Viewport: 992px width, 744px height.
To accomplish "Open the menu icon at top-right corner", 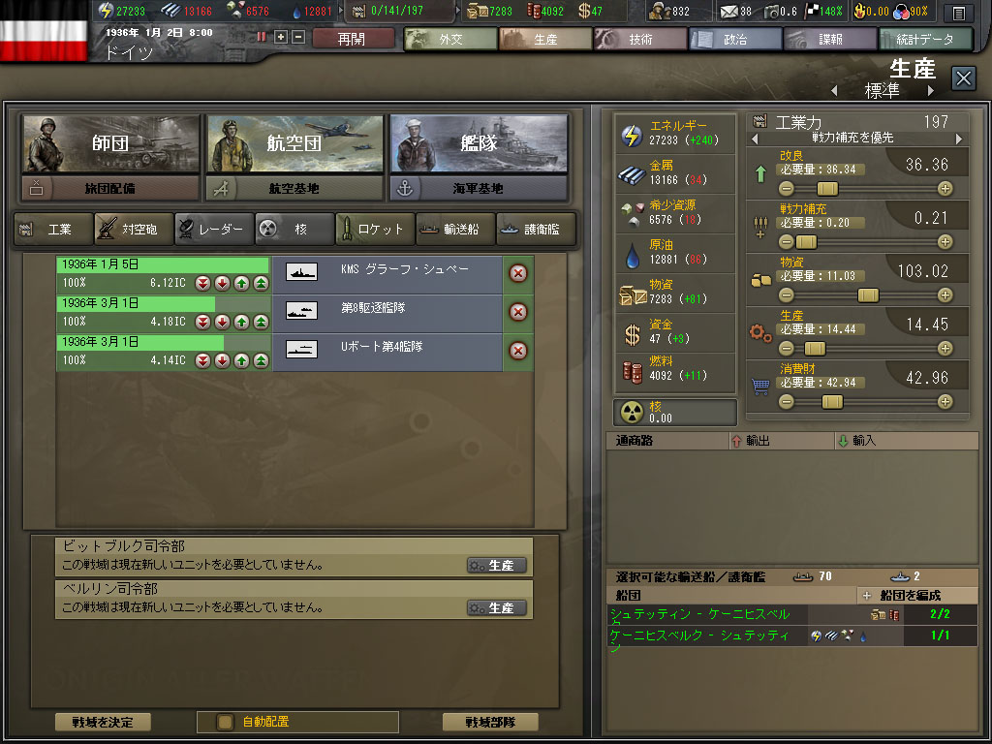I will tap(958, 12).
